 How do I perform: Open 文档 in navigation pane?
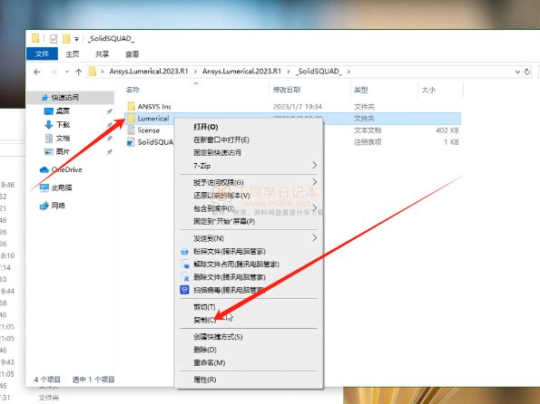pos(63,139)
